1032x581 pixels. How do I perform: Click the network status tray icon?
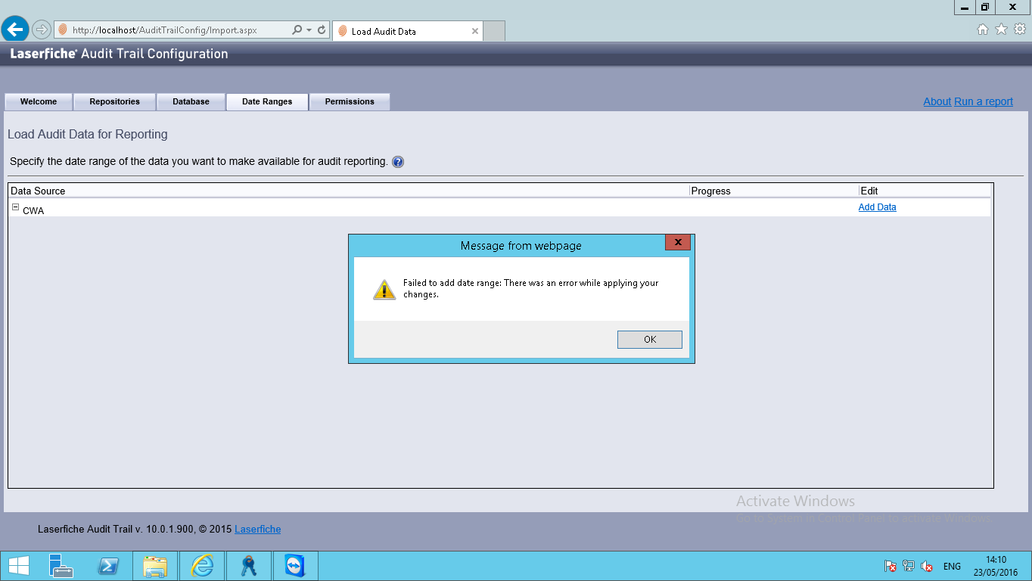pos(909,566)
